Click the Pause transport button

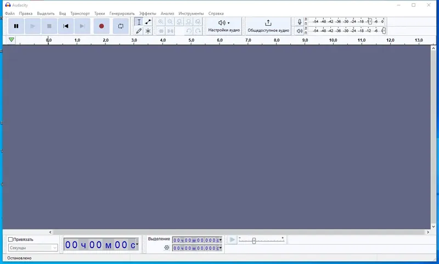pyautogui.click(x=16, y=26)
